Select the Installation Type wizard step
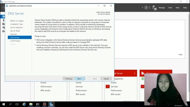Viewport: 190px width, 107px height. [17, 24]
